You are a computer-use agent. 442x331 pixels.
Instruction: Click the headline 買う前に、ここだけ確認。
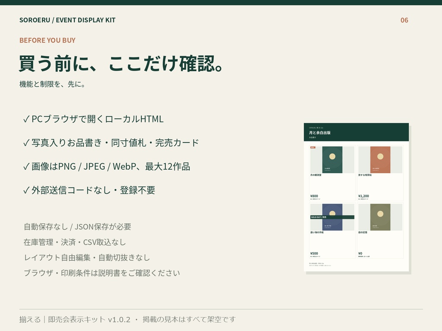click(x=121, y=63)
